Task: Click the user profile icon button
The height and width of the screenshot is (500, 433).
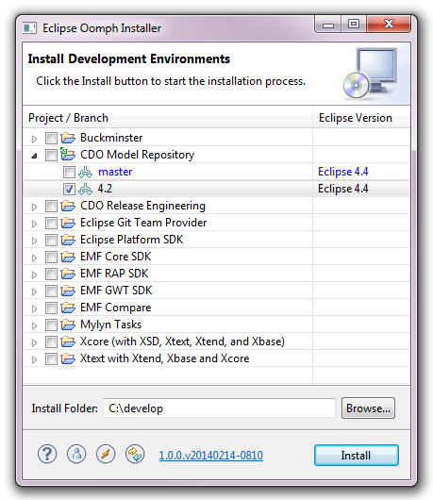Action: pyautogui.click(x=76, y=454)
